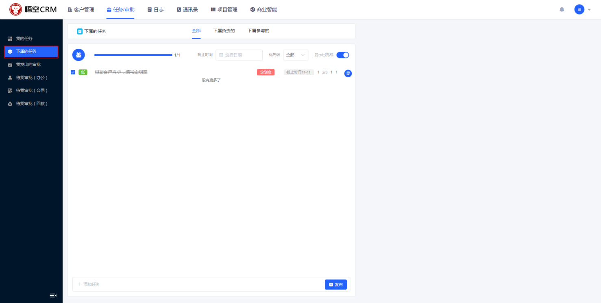Switch to the 下属参与的 tab

[x=258, y=31]
